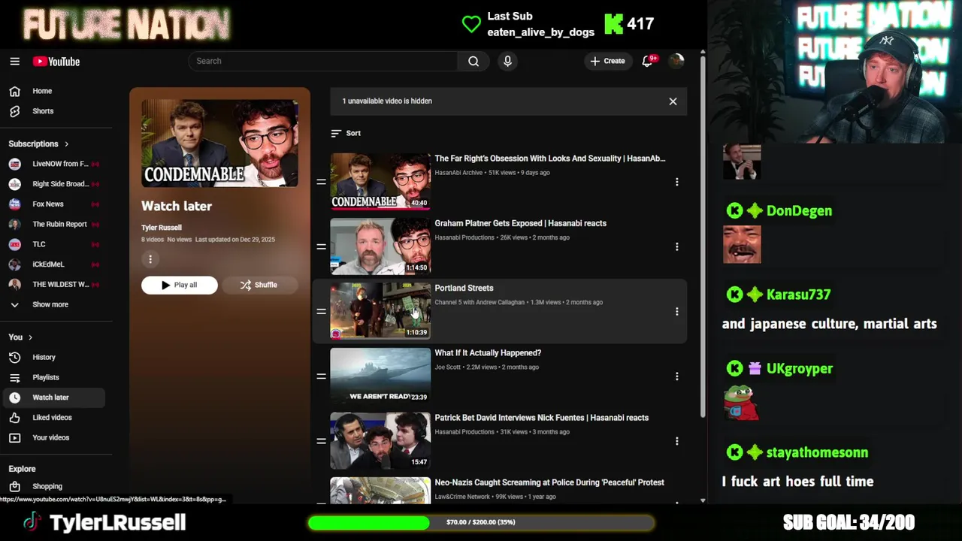The height and width of the screenshot is (541, 962).
Task: Click stayathomesonn username in chat
Action: click(x=817, y=452)
